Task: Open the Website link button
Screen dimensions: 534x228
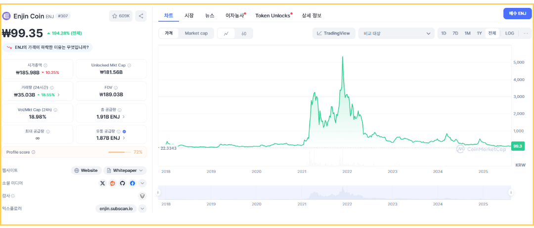Action: [x=87, y=170]
